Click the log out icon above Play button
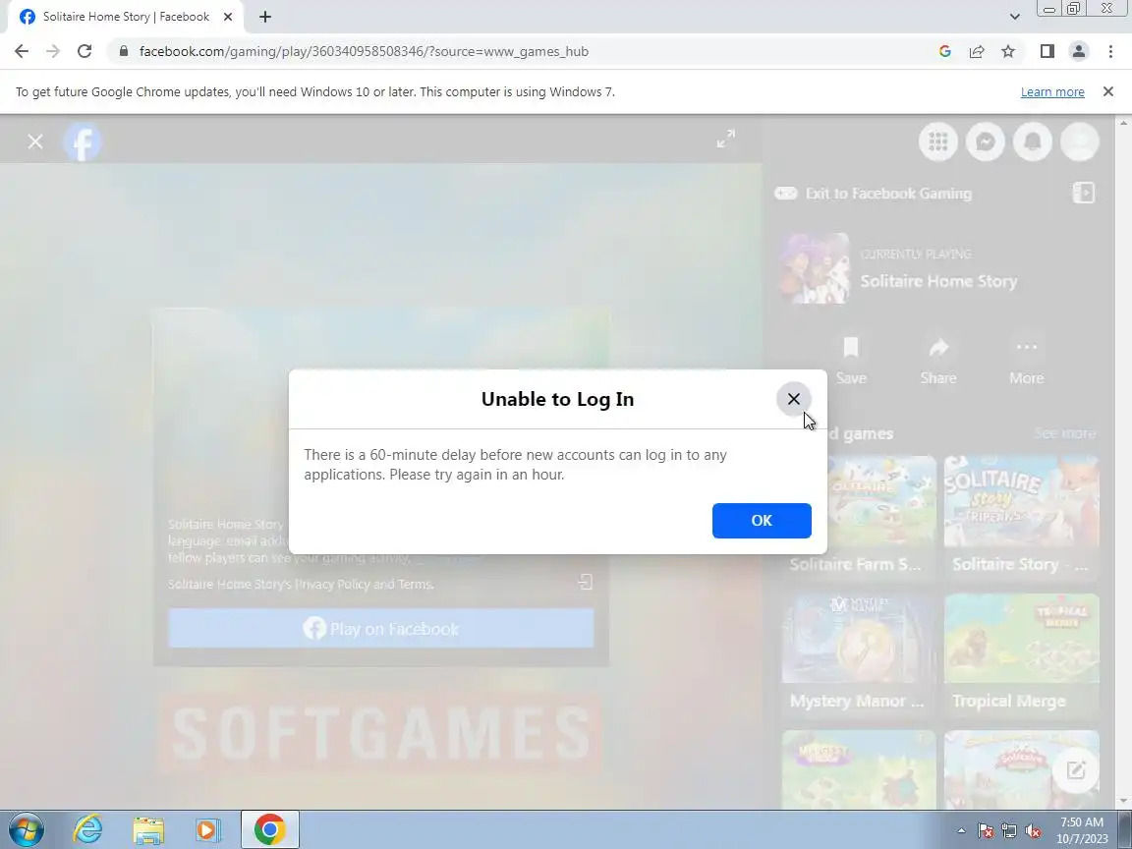Image resolution: width=1132 pixels, height=849 pixels. coord(586,582)
